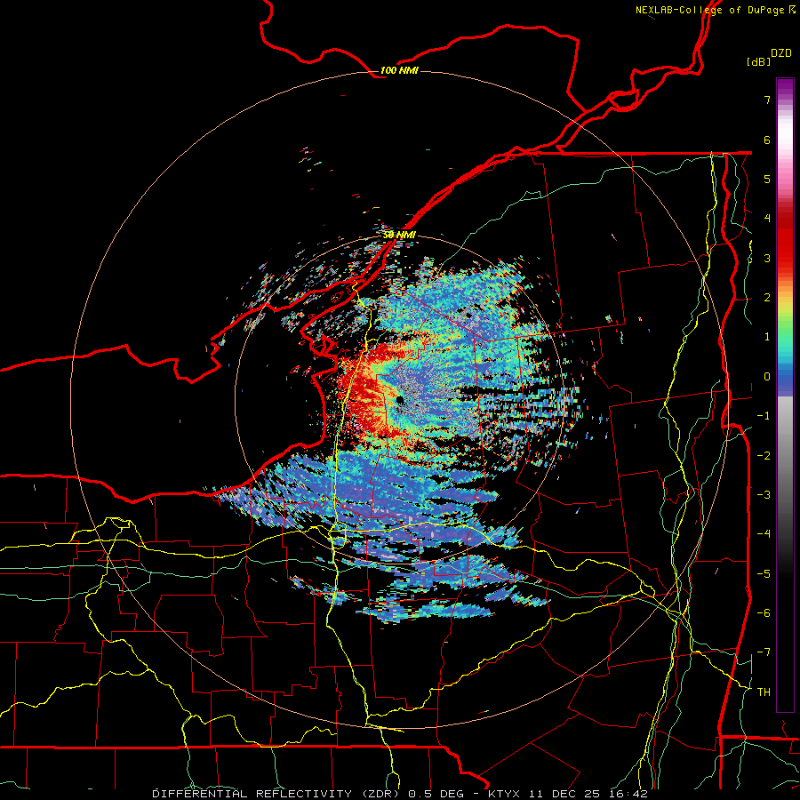Select the -7 value on the color scale

pos(764,652)
